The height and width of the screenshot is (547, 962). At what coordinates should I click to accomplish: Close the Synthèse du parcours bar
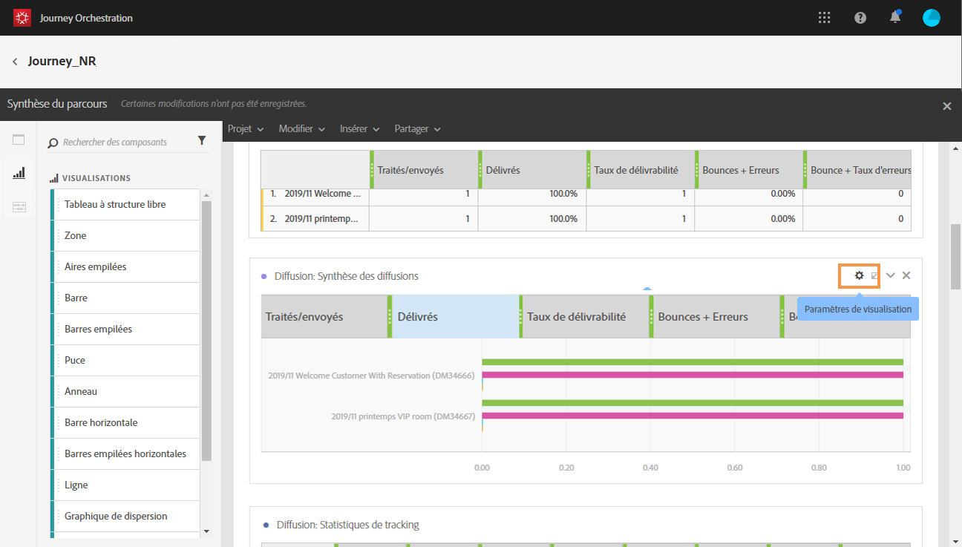947,106
